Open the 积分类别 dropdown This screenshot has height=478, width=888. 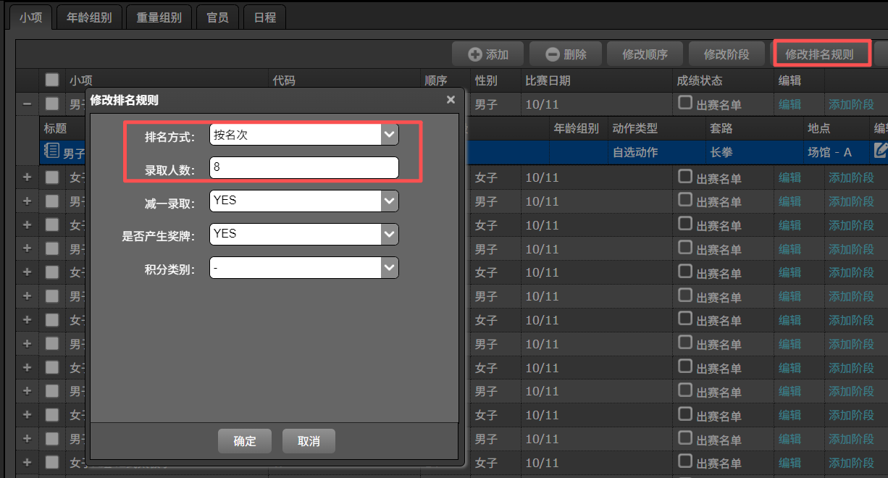coord(390,268)
